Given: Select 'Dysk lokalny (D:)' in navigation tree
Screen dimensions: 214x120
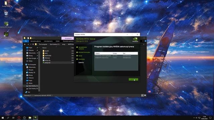Looking at the screenshot, I should coord(33,89).
